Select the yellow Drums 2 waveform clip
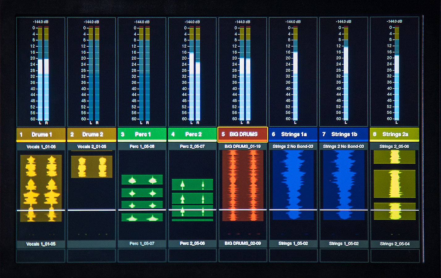Screen dimensions: 441x278 91,167
